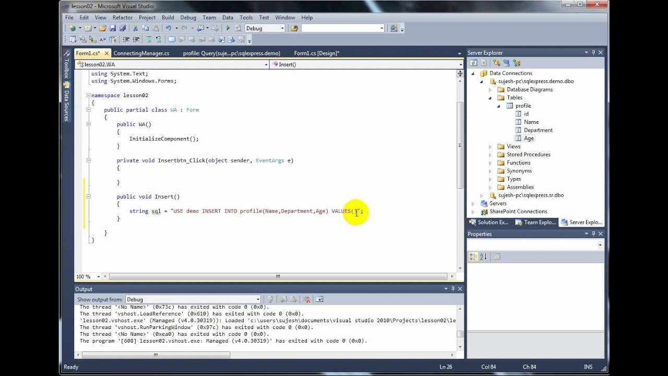Click the Copy icon in toolbar
This screenshot has height=376, width=668.
click(x=146, y=28)
